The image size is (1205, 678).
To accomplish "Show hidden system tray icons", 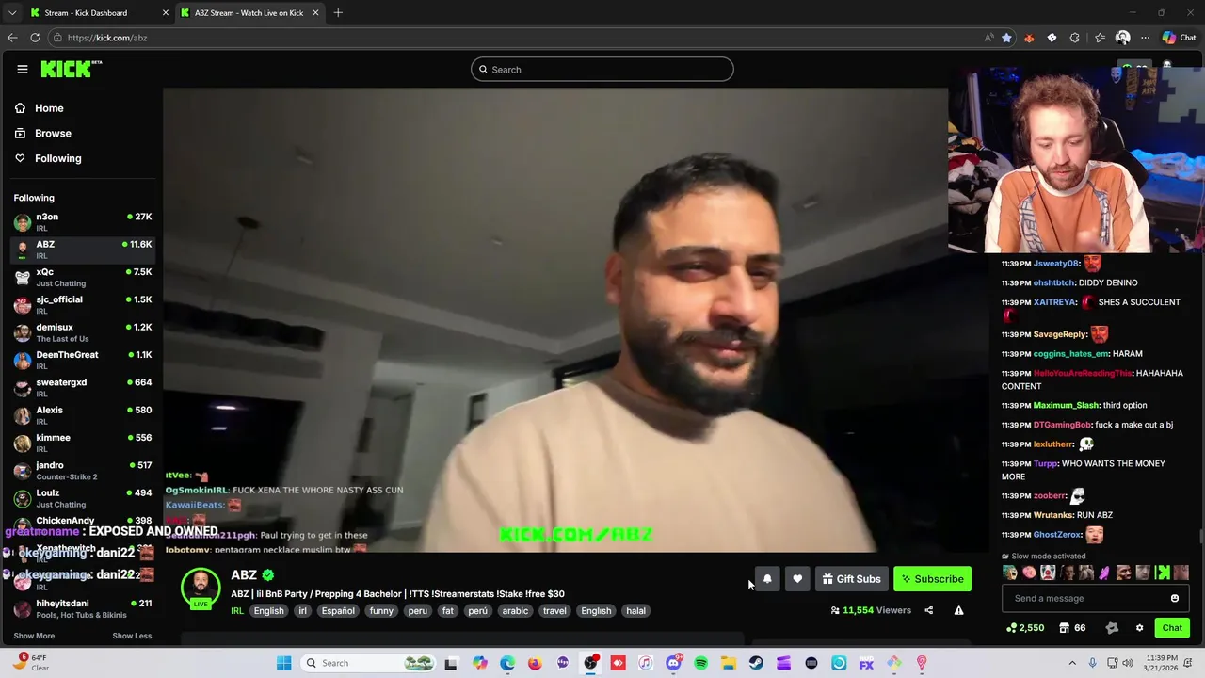I will click(1072, 663).
